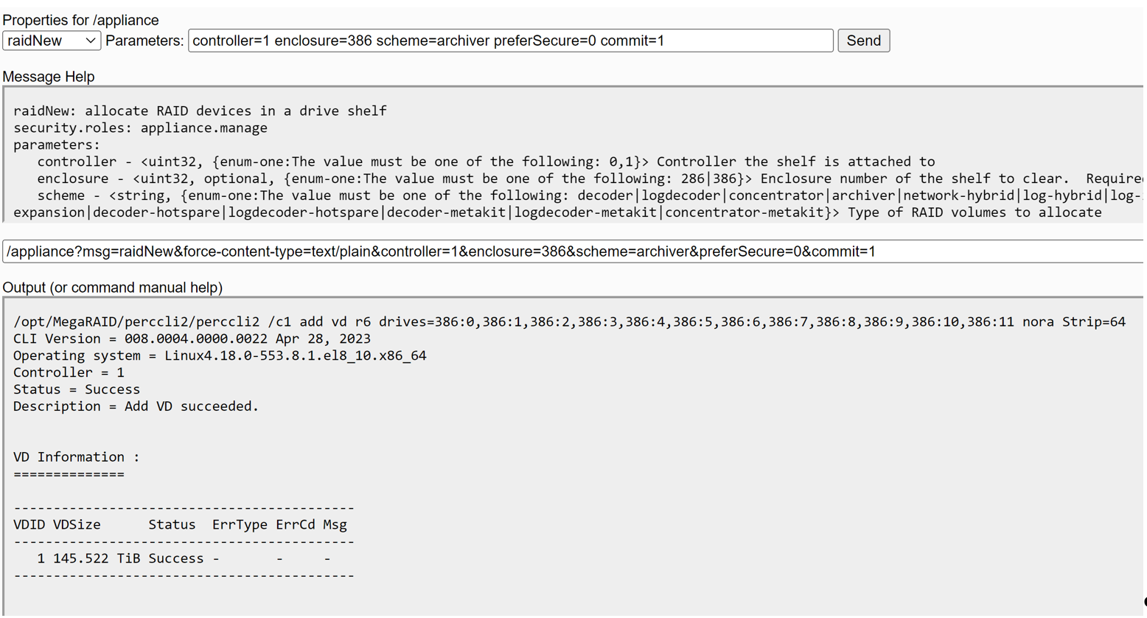Screen dimensions: 1147x618
Task: Click the "VD Information :" heading in output
Action: (77, 457)
